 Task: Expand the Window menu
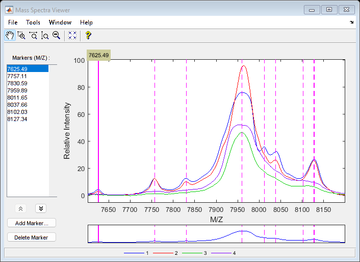tap(60, 22)
